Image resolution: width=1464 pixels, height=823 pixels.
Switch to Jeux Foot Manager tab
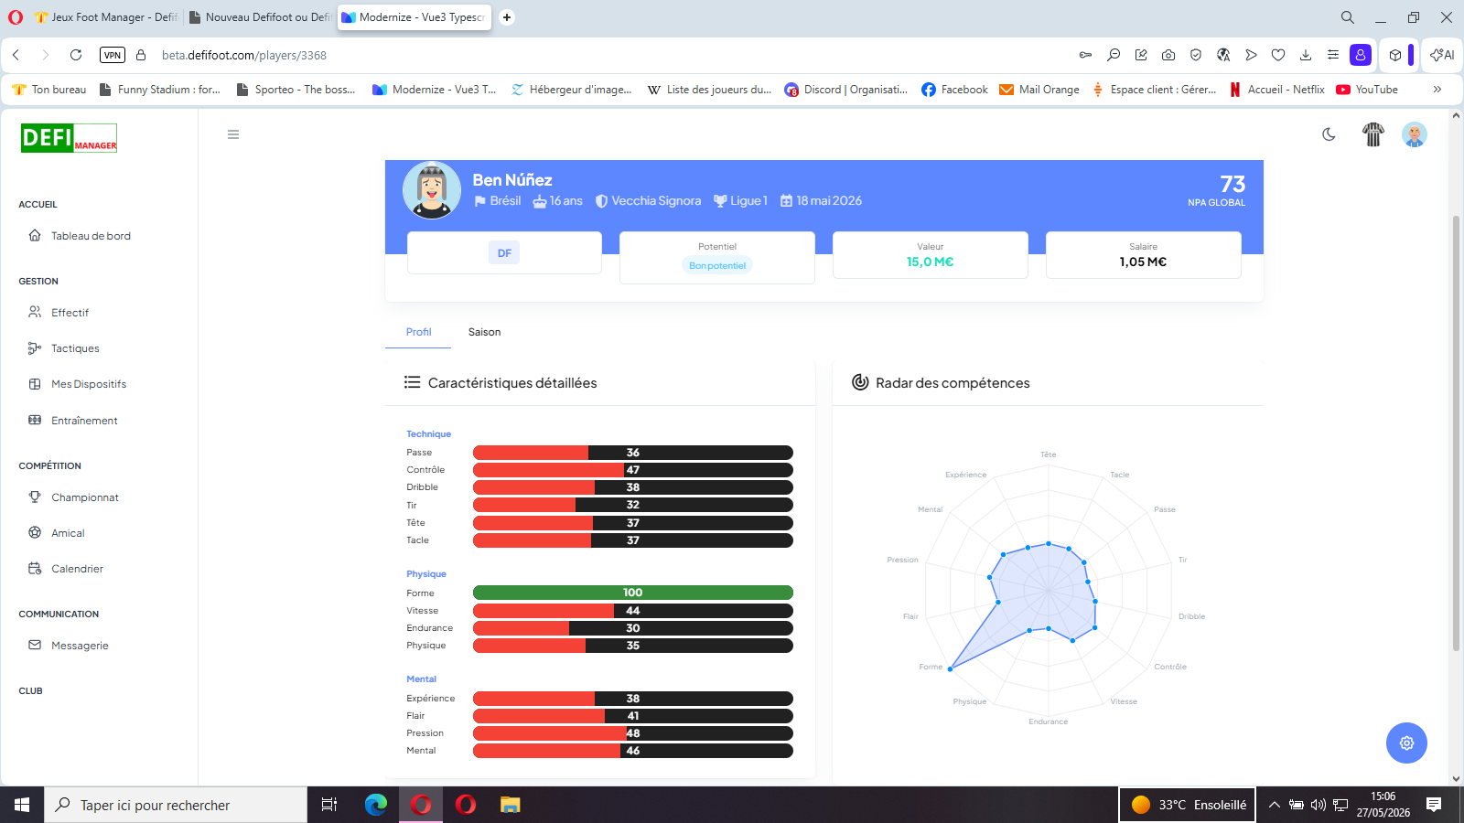point(106,17)
